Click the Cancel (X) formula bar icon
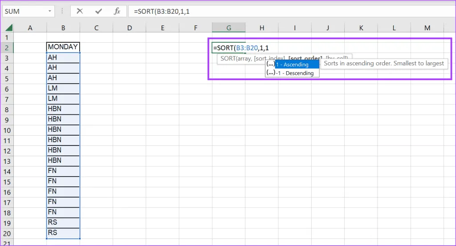 point(80,12)
